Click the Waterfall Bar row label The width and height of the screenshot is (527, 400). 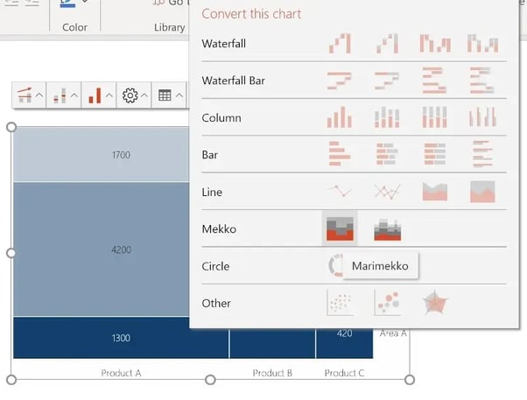(233, 81)
